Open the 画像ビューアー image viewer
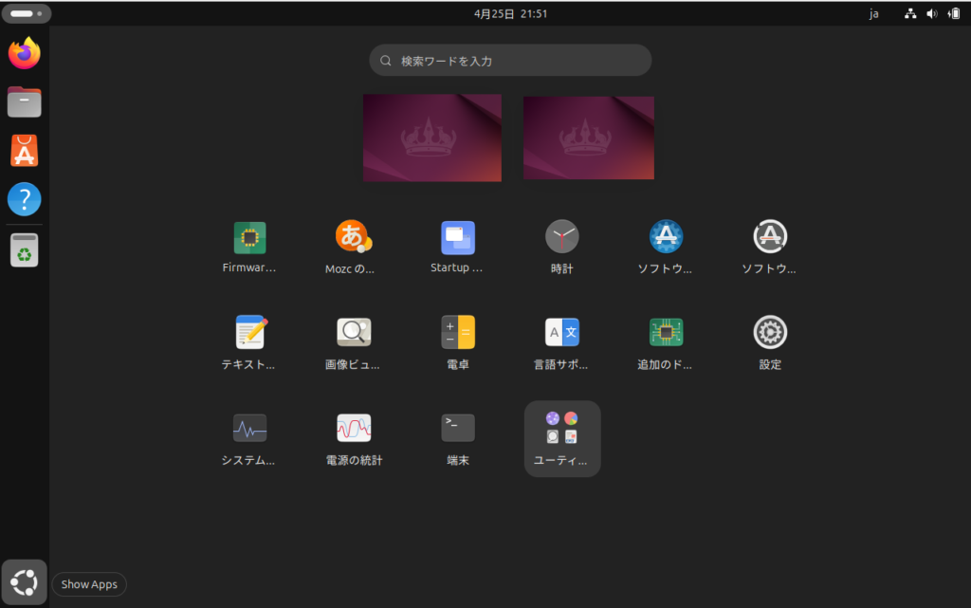Screen dimensions: 971x608 (354, 333)
